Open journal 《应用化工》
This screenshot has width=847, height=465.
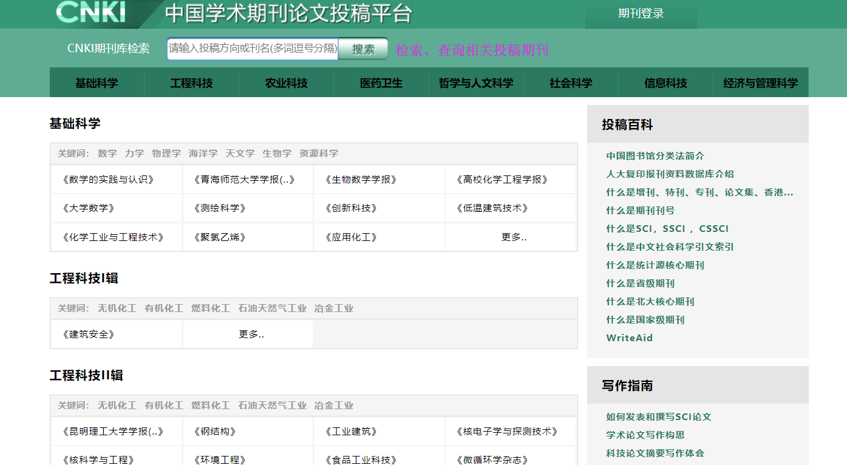(x=351, y=237)
